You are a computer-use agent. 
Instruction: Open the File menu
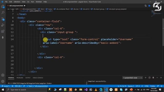6,2
